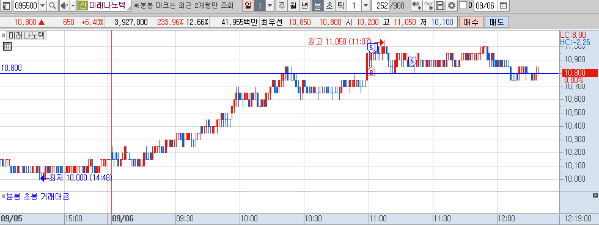Screen dimensions: 599x225
Task: Open the stock search magnifier
Action: tap(53, 5)
